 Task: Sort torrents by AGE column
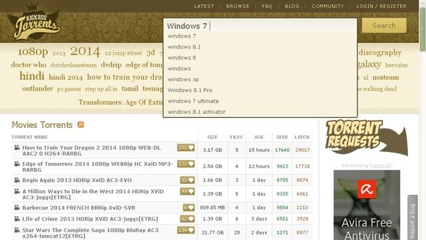pos(259,137)
